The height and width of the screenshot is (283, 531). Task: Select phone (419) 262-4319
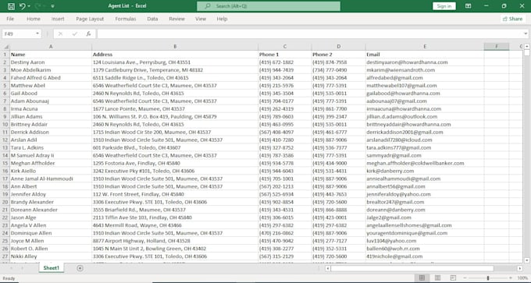pos(285,109)
